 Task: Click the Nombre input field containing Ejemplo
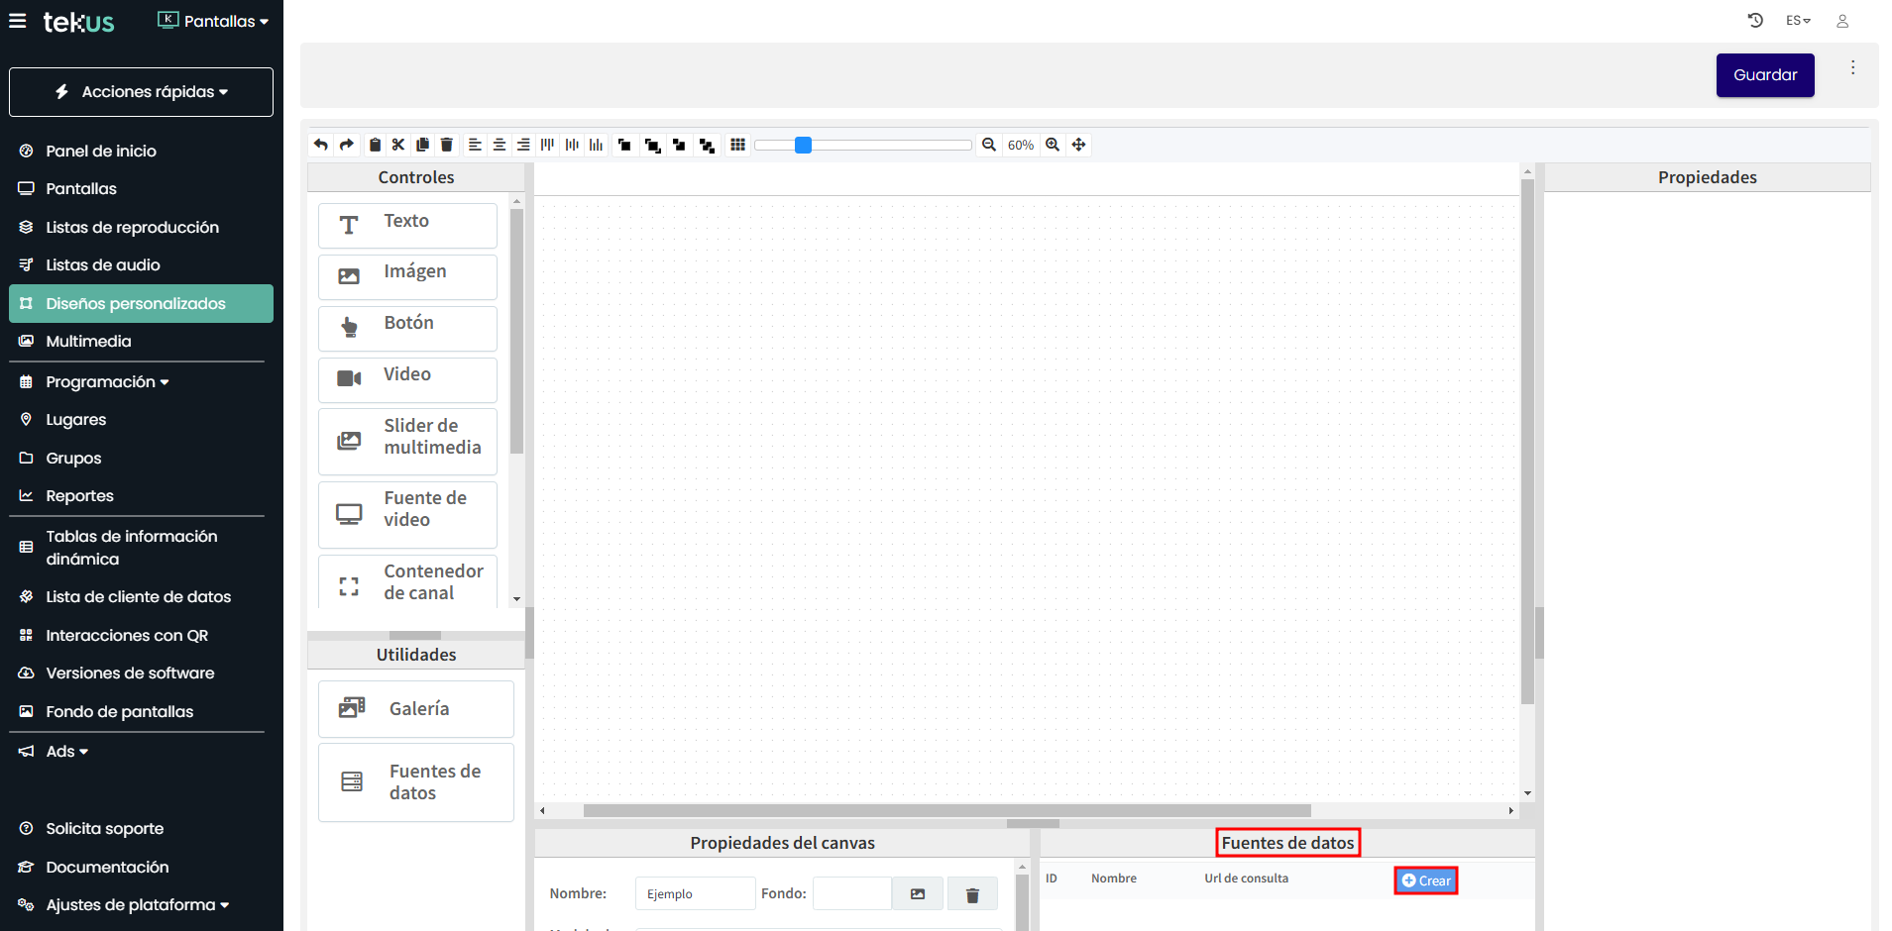click(694, 893)
